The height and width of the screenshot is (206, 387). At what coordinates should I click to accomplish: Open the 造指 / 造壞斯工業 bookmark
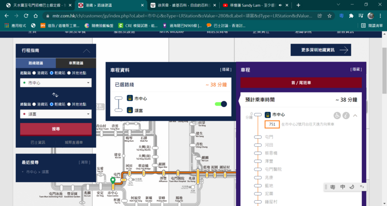(x=60, y=26)
